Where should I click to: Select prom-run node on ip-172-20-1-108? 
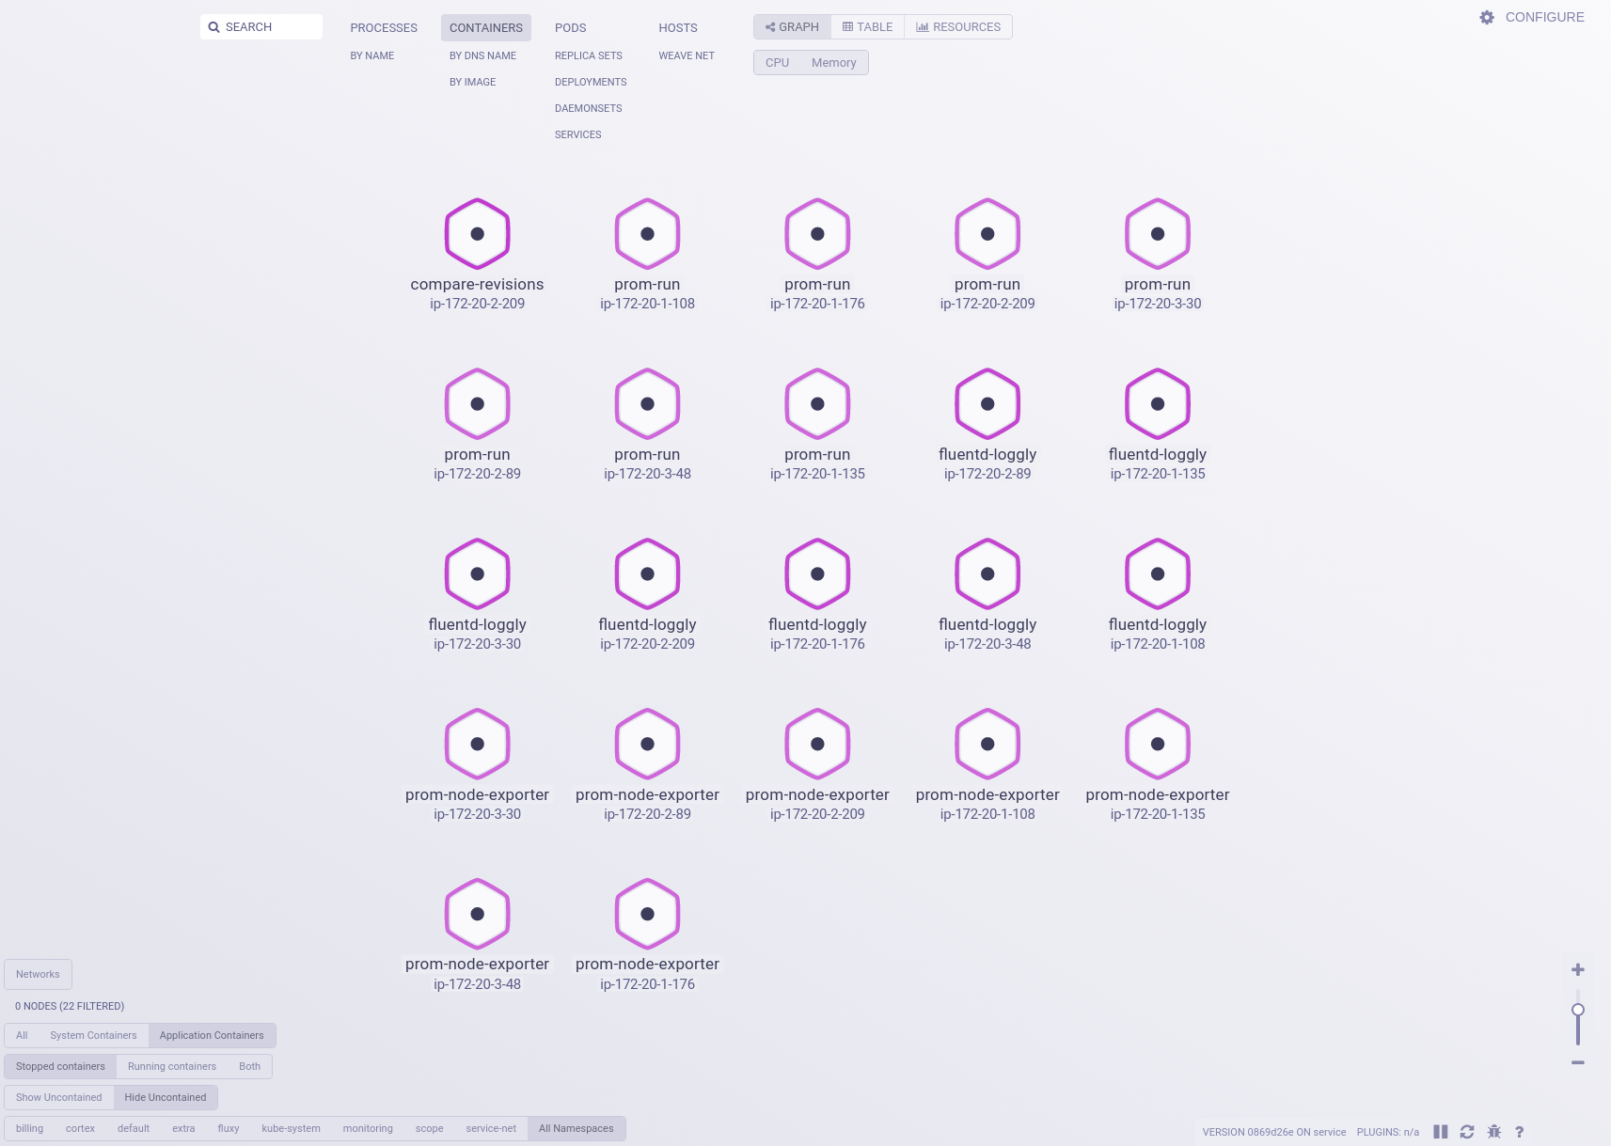coord(647,234)
